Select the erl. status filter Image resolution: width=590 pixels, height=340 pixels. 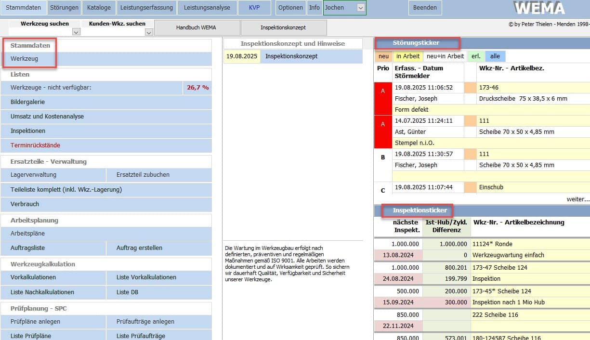pos(476,56)
